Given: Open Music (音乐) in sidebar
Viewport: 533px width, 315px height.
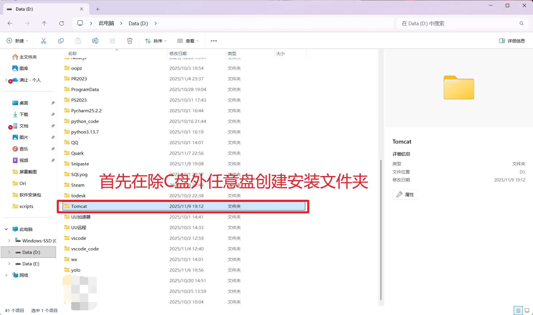Looking at the screenshot, I should (20, 149).
